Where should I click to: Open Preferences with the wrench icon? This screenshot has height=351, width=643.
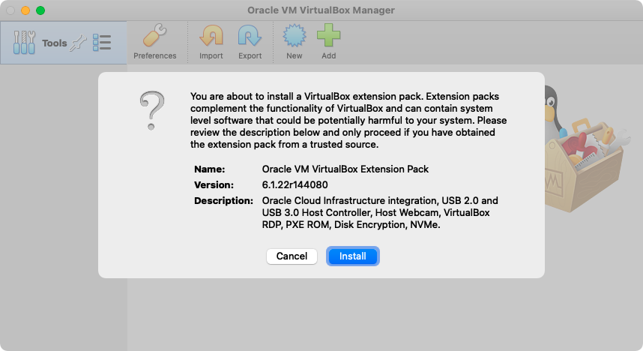click(154, 36)
